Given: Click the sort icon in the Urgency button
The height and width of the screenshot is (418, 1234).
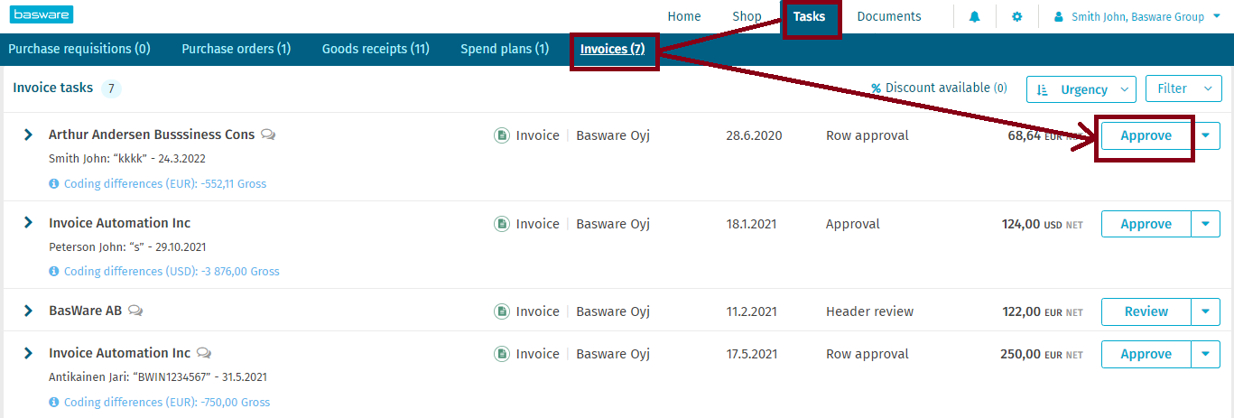Looking at the screenshot, I should pyautogui.click(x=1043, y=89).
